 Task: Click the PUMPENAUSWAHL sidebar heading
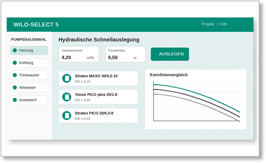[x=29, y=40]
